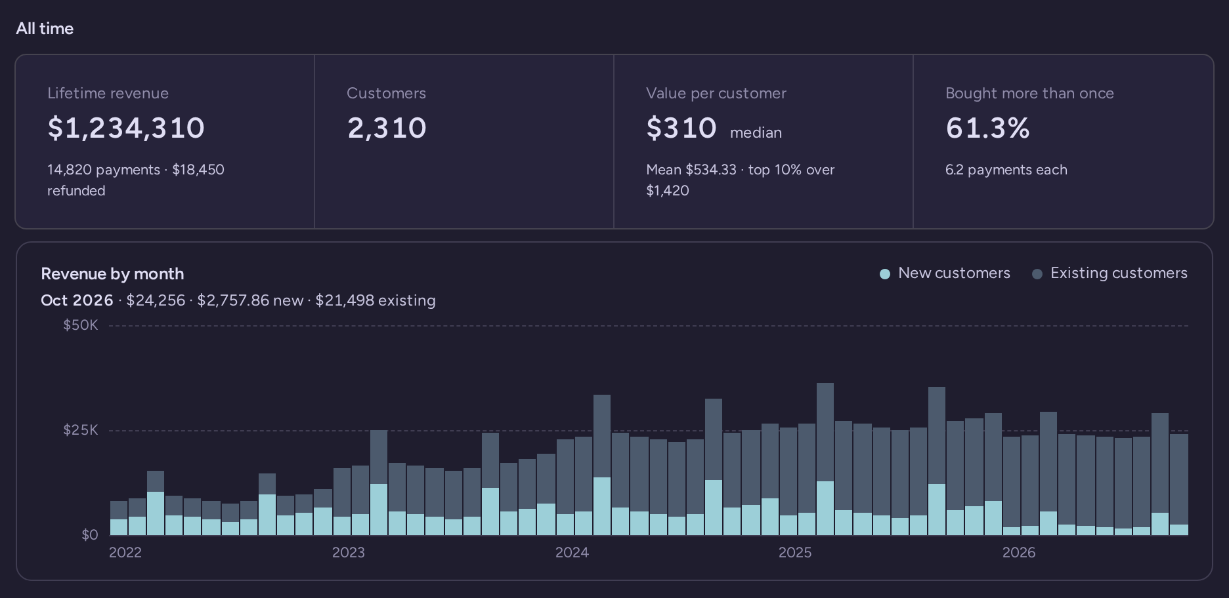The height and width of the screenshot is (598, 1229).
Task: Click the 2022 axis label
Action: coord(125,553)
